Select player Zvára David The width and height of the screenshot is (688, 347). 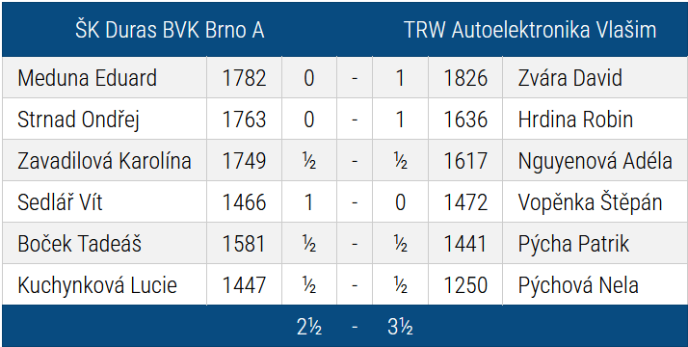[x=570, y=78]
